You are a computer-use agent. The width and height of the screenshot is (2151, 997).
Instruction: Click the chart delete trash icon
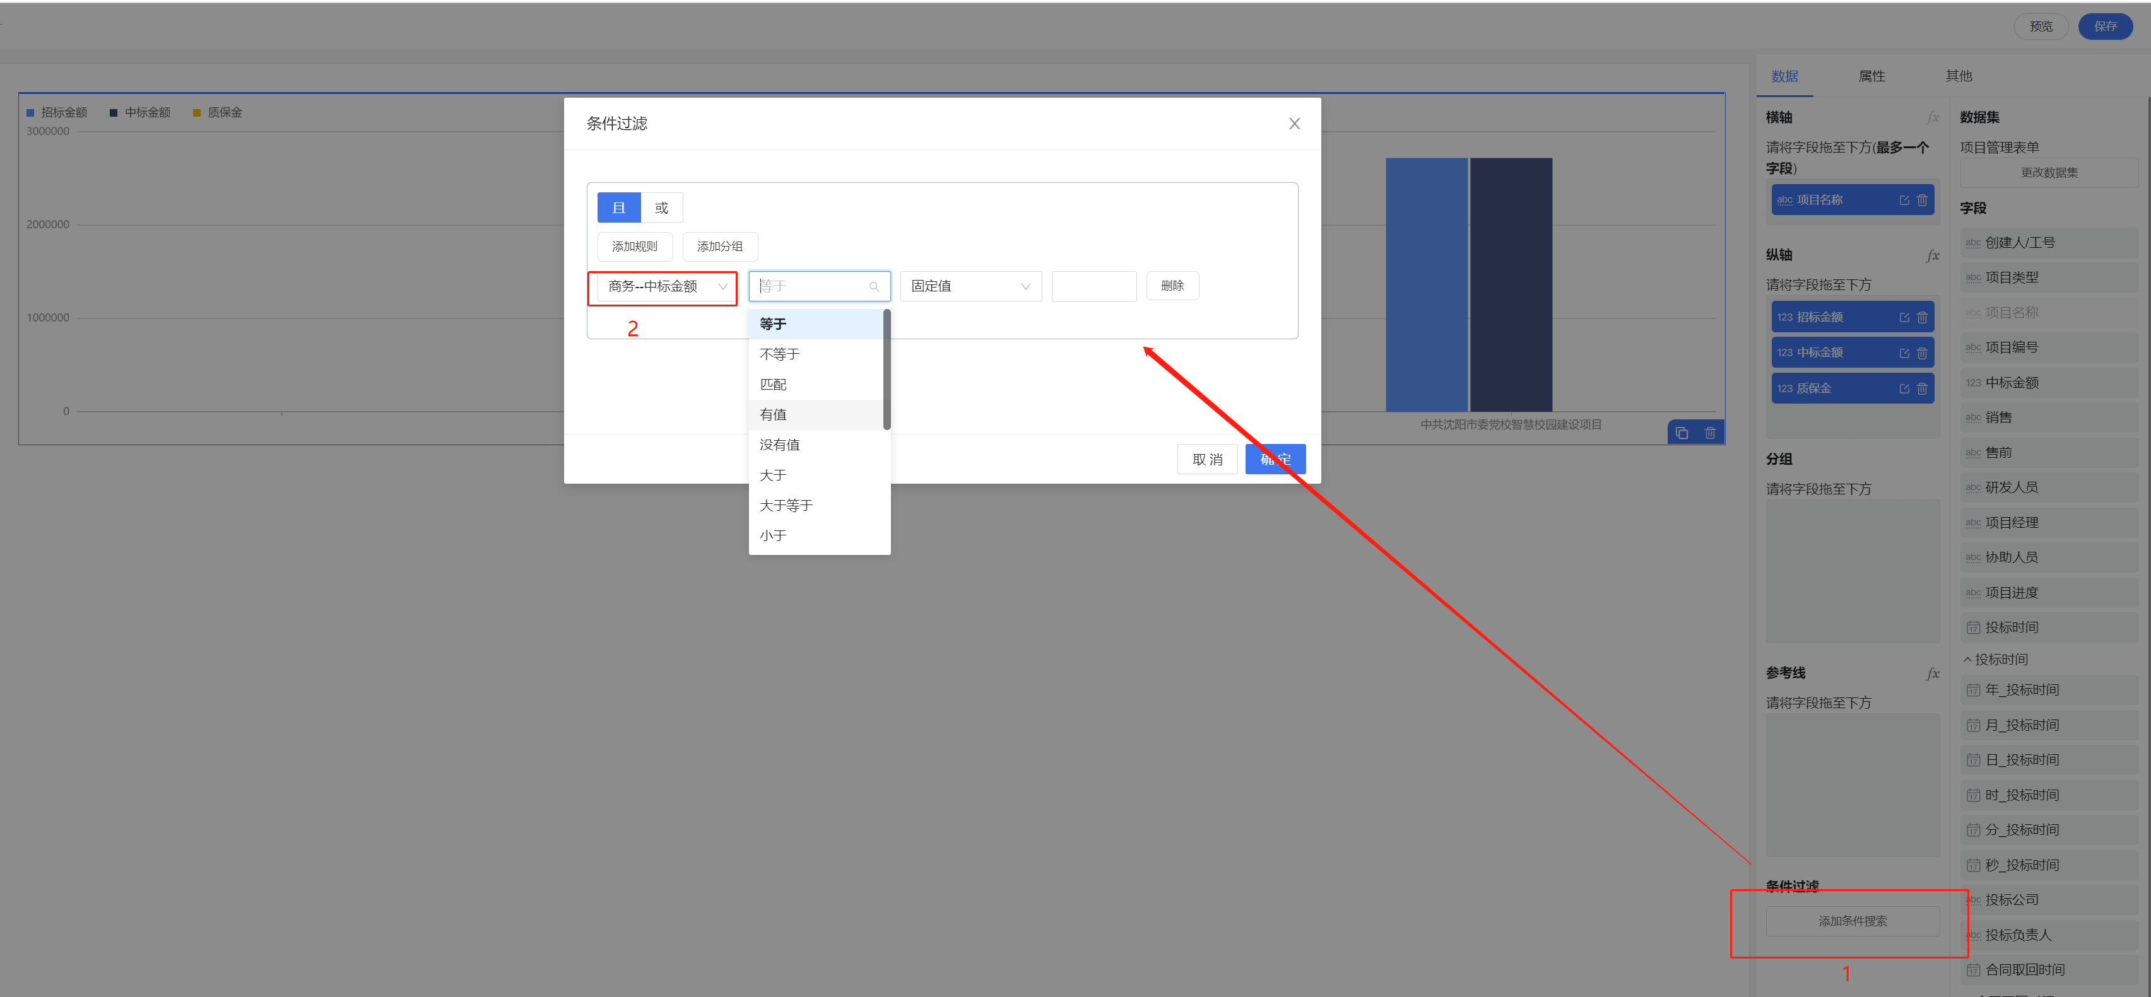(1709, 433)
